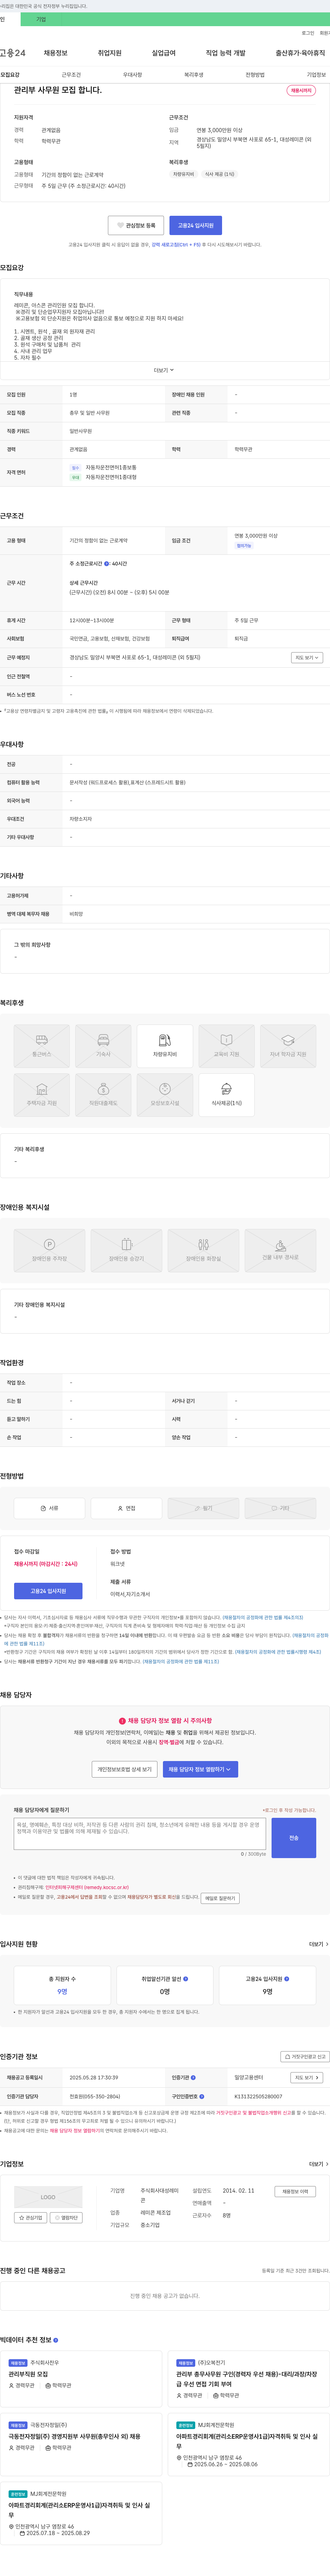Click the 고용24 logo
Screen dimensions: 330x2576
(13, 53)
